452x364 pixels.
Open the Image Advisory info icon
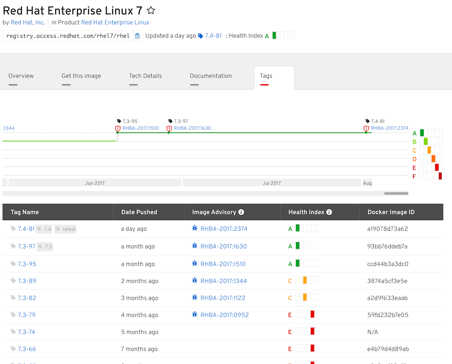[241, 212]
